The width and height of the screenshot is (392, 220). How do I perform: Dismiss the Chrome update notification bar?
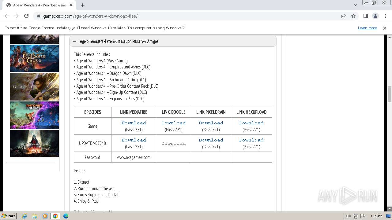[x=385, y=28]
